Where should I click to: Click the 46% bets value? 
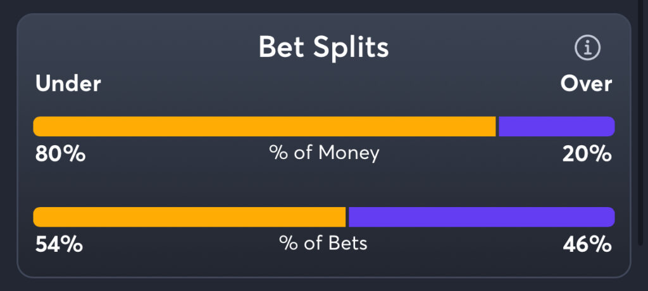[x=587, y=244]
